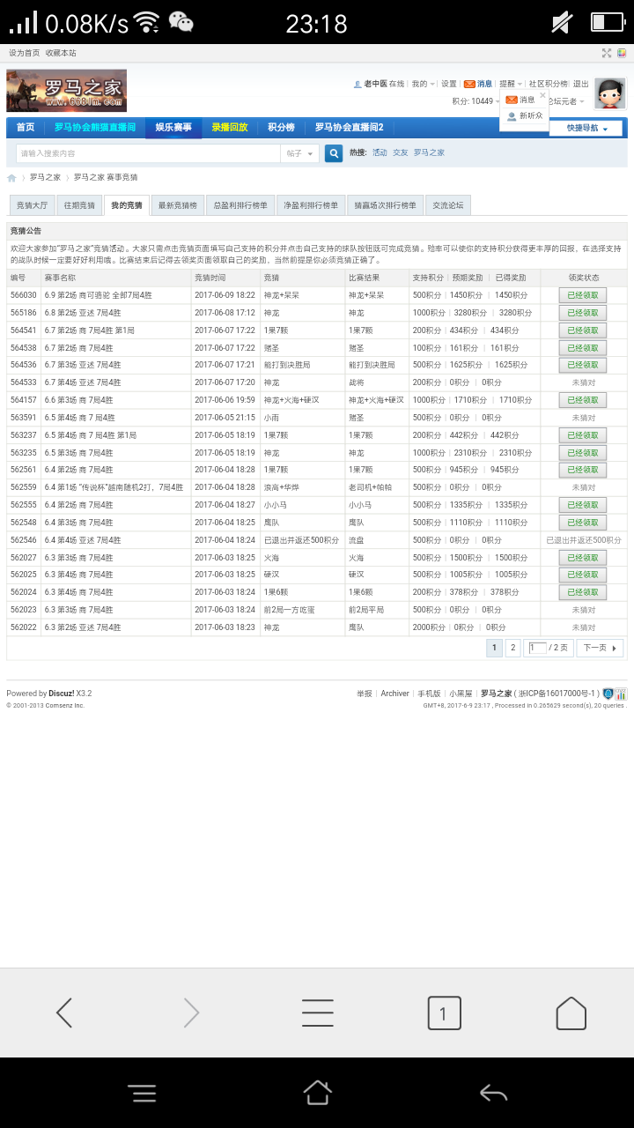Click the security shield icon in footer
The image size is (634, 1128).
click(x=608, y=694)
